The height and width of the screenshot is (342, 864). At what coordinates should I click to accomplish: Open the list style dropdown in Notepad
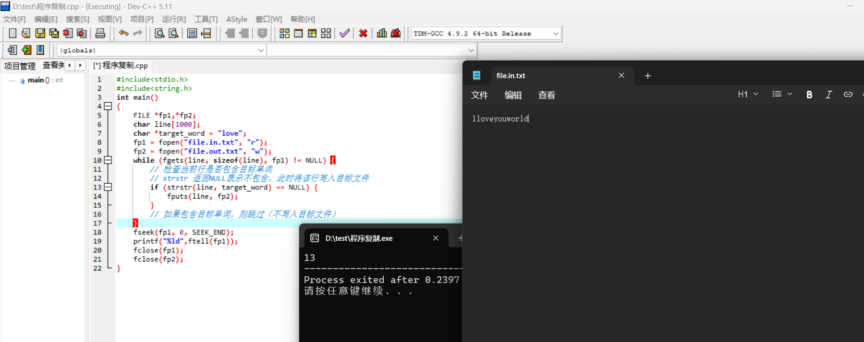pyautogui.click(x=782, y=94)
